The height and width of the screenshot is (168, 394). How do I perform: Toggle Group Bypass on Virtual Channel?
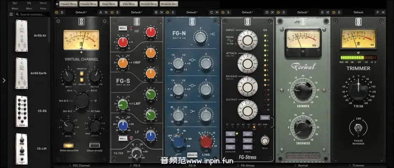pos(94,145)
